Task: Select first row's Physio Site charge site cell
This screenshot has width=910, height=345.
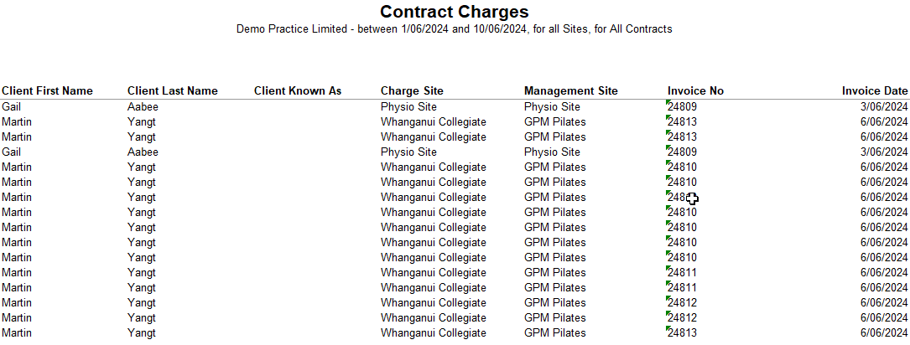Action: [408, 106]
